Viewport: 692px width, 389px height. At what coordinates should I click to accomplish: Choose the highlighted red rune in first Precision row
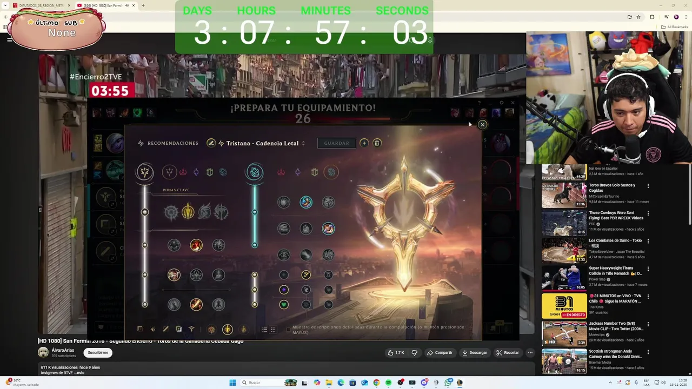[196, 245]
